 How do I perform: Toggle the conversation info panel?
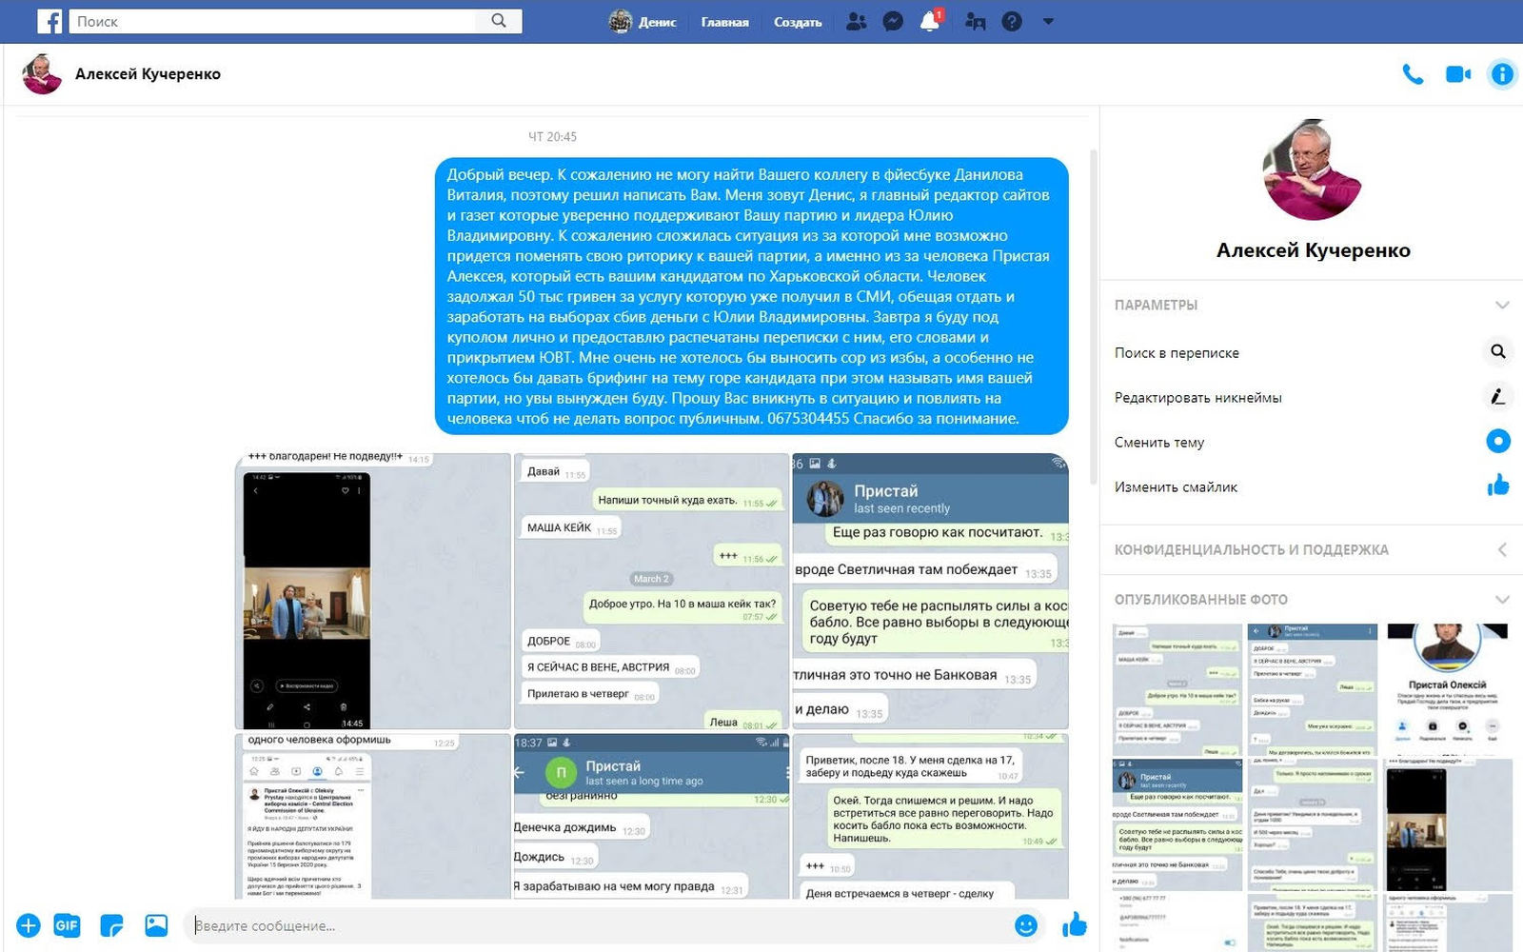coord(1502,74)
